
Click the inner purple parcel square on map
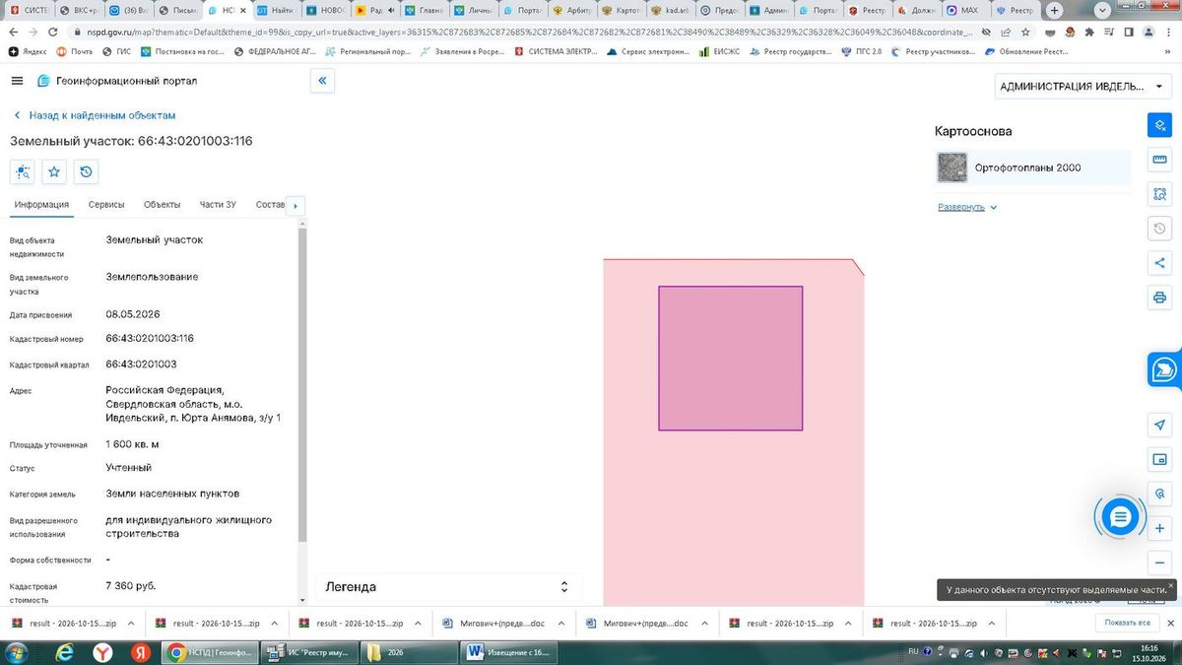point(731,359)
